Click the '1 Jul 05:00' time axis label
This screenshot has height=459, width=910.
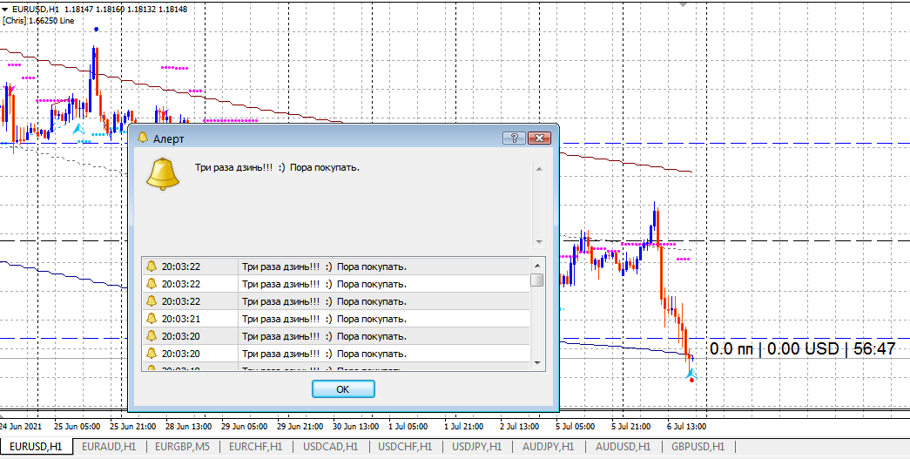tap(408, 427)
